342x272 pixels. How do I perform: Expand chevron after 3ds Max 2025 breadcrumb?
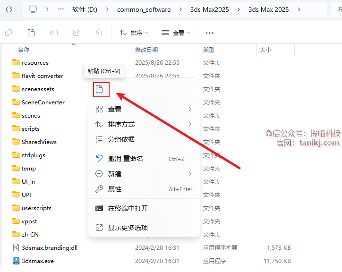(x=299, y=9)
